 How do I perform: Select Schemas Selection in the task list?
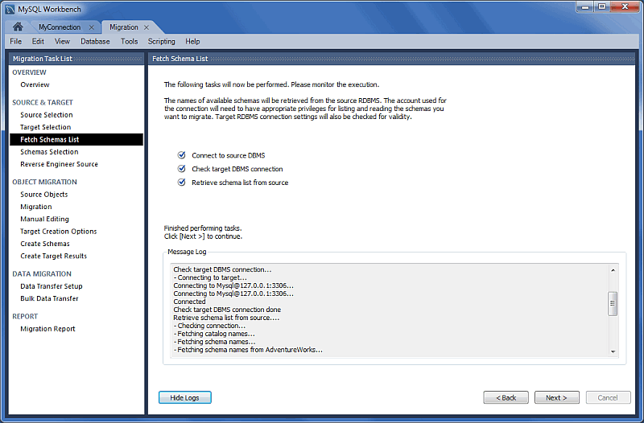[x=49, y=152]
